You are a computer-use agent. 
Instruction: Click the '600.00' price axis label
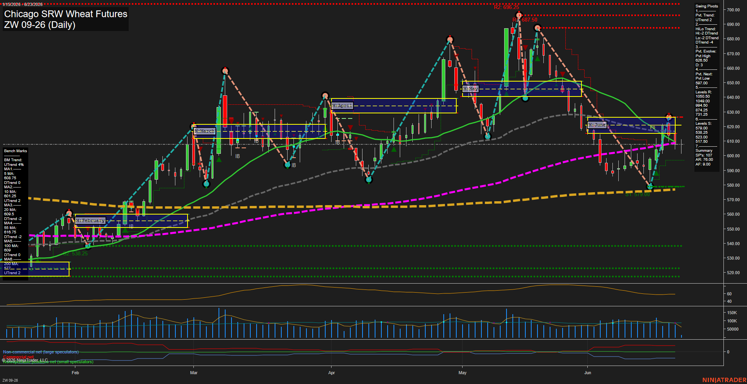coord(733,156)
